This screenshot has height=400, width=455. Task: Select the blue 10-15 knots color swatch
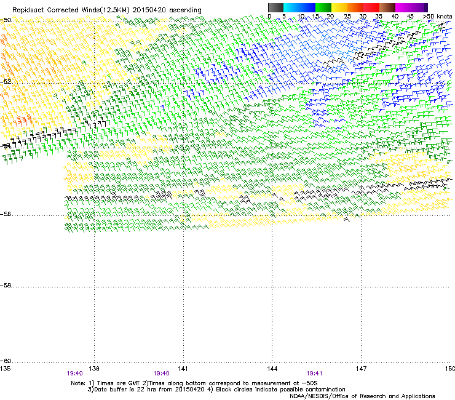point(307,7)
